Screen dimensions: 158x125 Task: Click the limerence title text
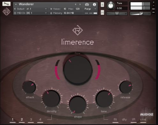point(78,42)
